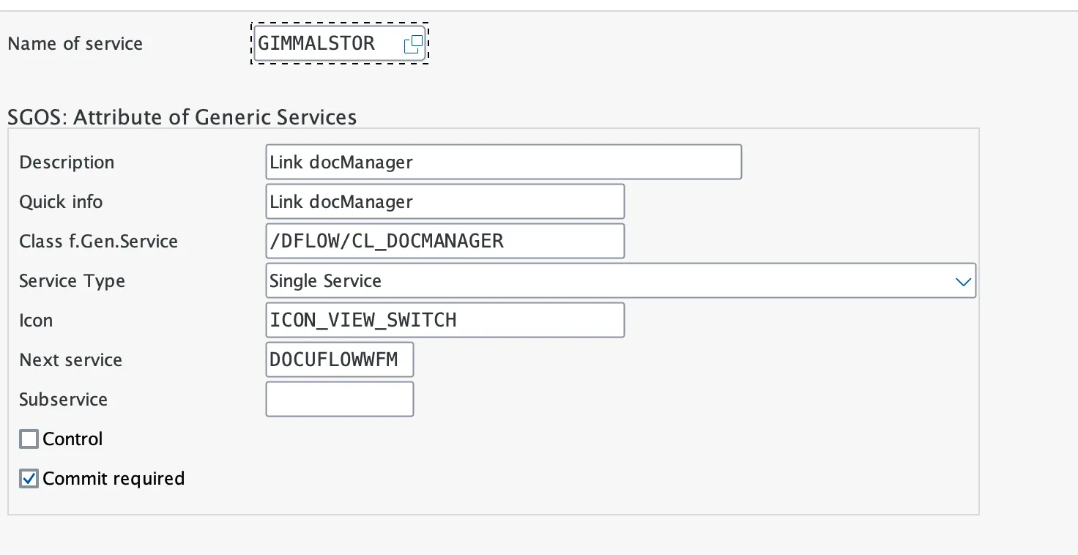This screenshot has height=555, width=1078.
Task: Expand the Service Type dropdown arrow
Action: 963,281
